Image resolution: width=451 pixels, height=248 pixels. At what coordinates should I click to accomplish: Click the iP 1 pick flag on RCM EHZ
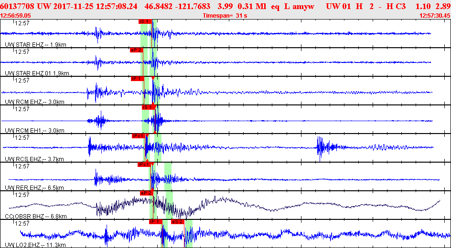pyautogui.click(x=137, y=79)
